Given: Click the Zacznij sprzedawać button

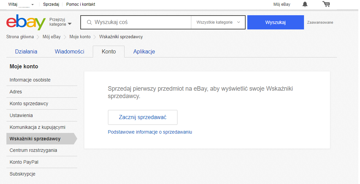Looking at the screenshot, I should coord(143,117).
